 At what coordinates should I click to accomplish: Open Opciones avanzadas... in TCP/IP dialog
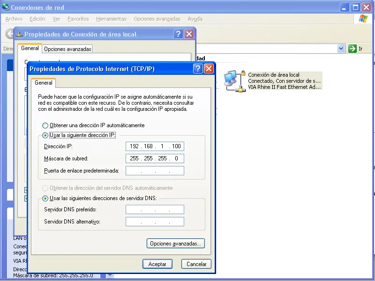(175, 244)
